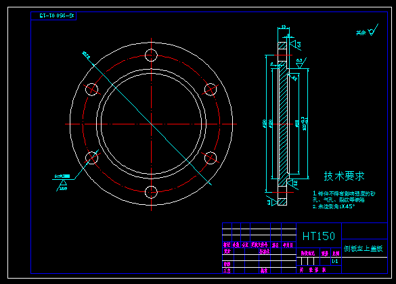Select the roughness symbol above the step shoulder

tap(301, 63)
